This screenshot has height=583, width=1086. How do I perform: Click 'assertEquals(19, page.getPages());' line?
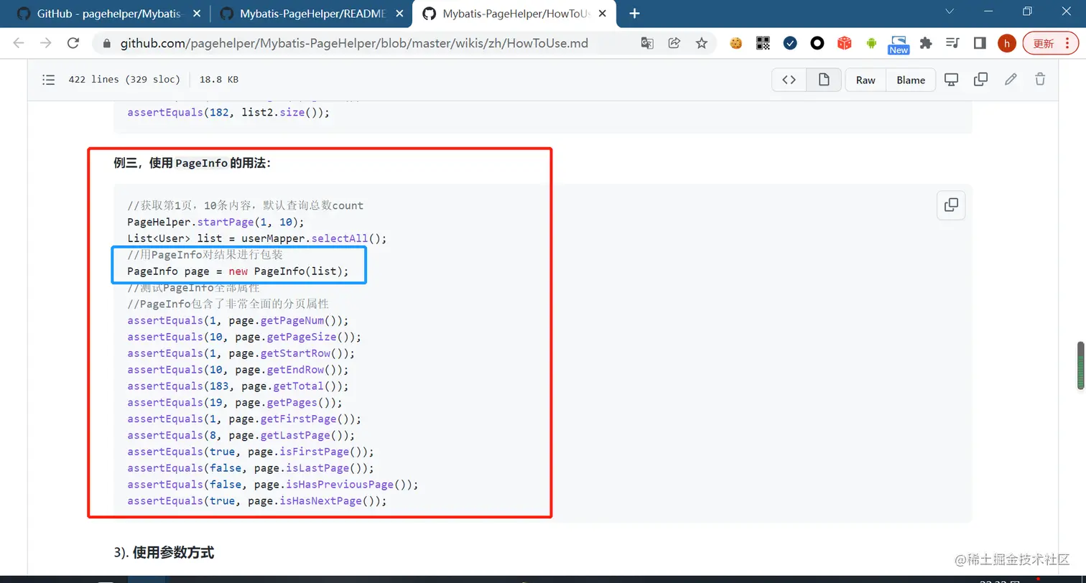tap(235, 403)
